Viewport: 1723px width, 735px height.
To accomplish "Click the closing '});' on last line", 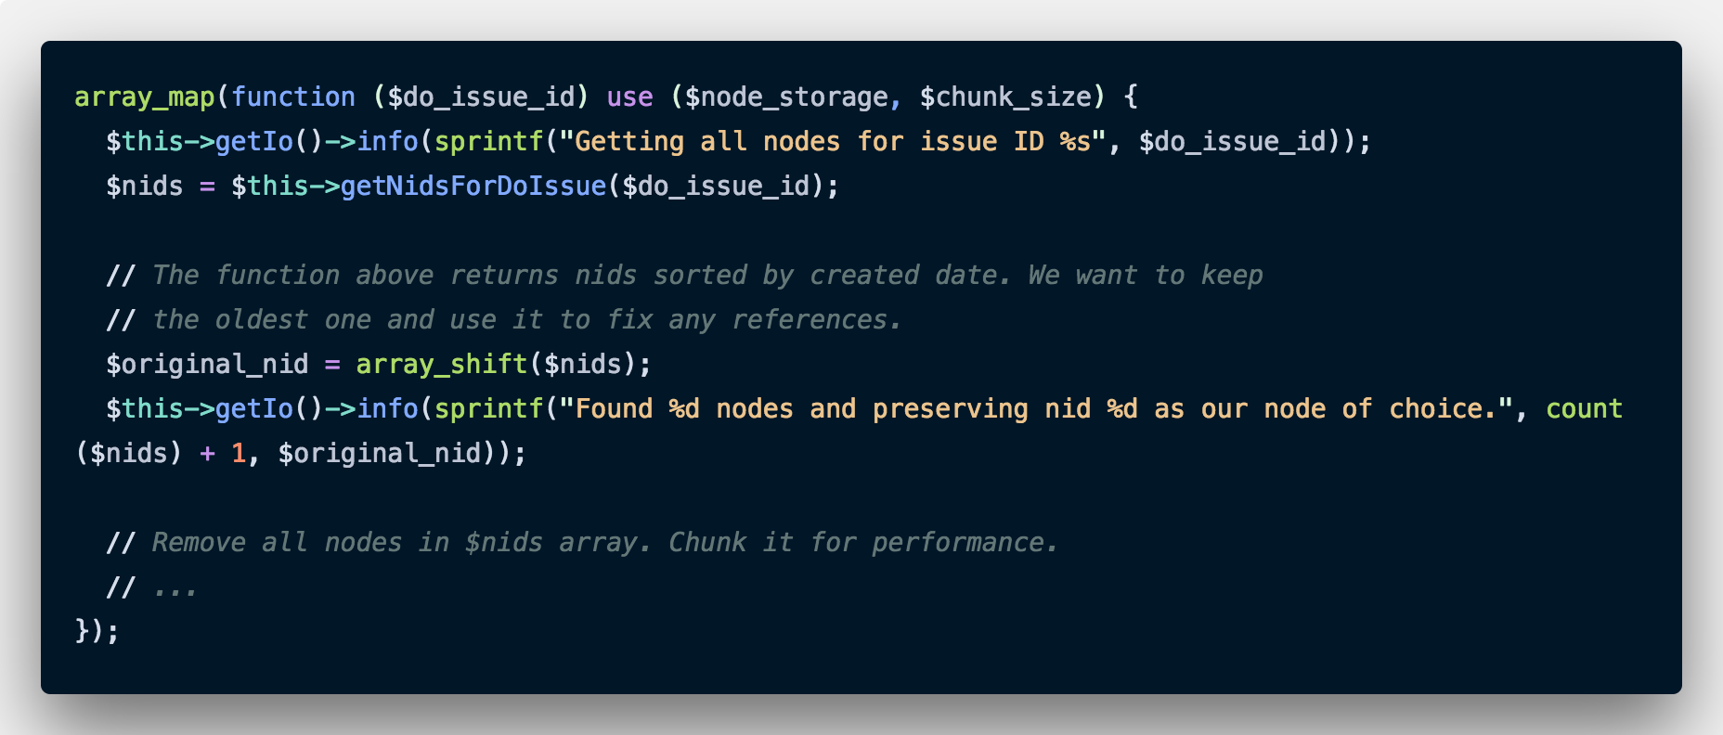I will [97, 631].
